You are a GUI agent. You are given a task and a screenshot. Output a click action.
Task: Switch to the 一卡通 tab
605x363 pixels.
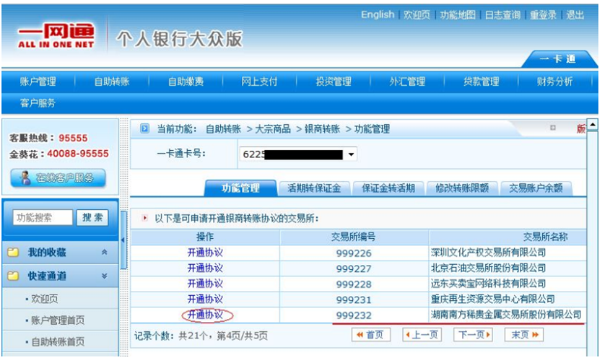coord(557,59)
